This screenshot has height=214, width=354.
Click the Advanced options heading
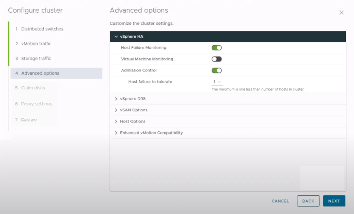point(139,11)
